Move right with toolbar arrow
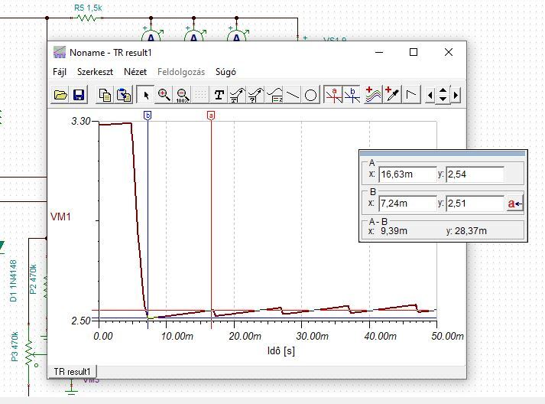Image resolution: width=545 pixels, height=404 pixels. (x=456, y=95)
